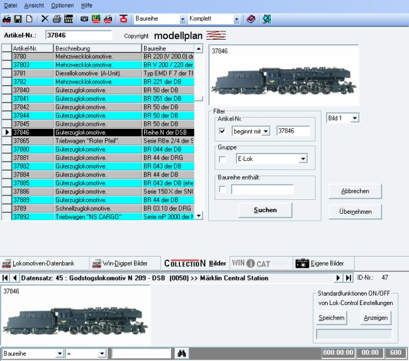409x361 pixels.
Task: Click the locomotive icon in the toolbar
Action: (7, 19)
